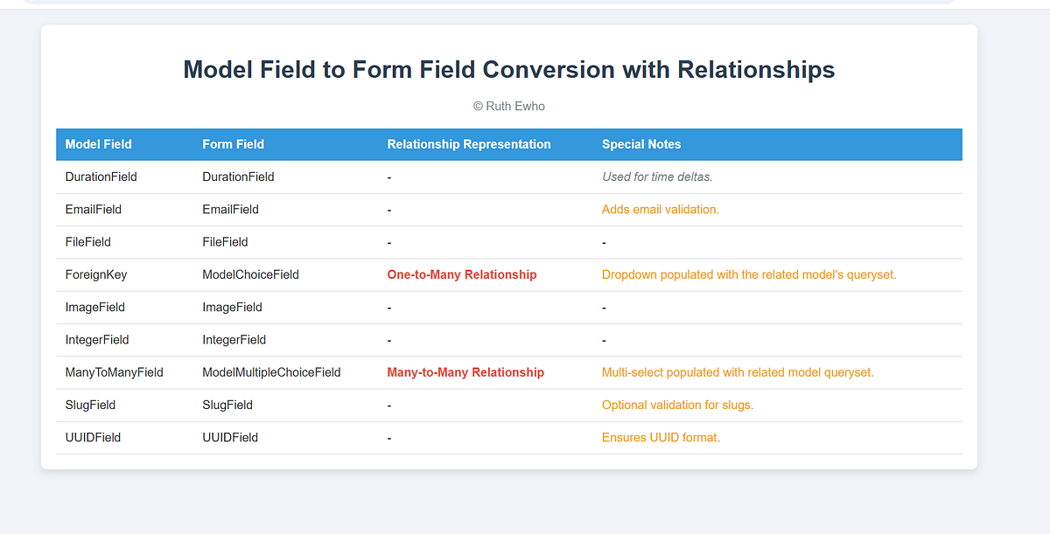Viewport: 1050px width, 534px height.
Task: Click the One-to-Many Relationship red text
Action: pos(462,274)
